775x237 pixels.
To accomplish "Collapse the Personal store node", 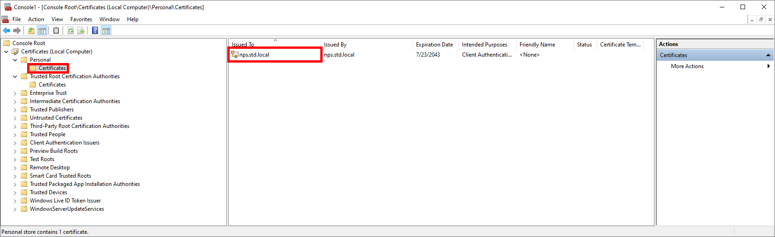I will click(x=15, y=60).
